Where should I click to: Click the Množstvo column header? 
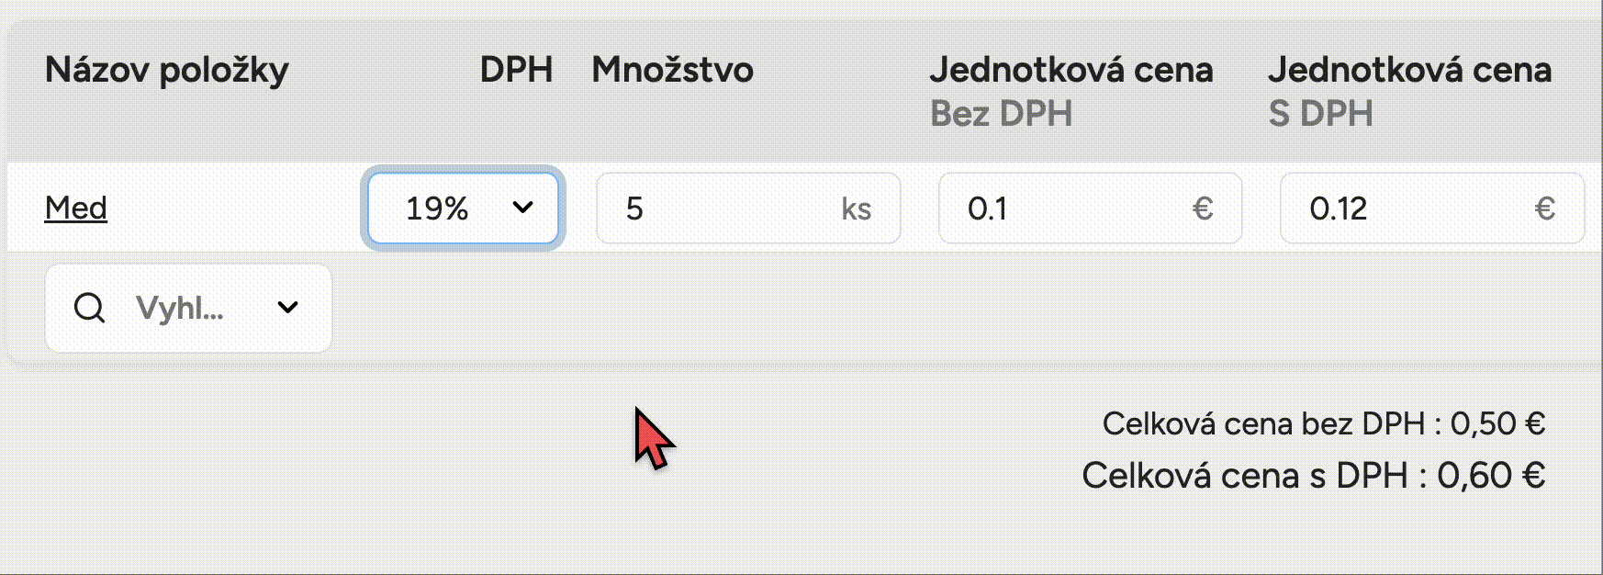[672, 70]
